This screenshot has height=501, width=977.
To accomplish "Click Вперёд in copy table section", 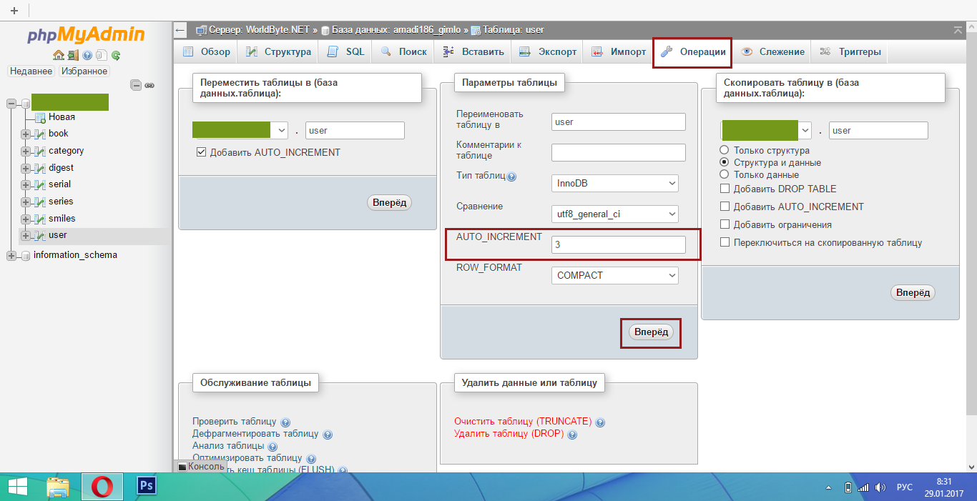I will (913, 292).
